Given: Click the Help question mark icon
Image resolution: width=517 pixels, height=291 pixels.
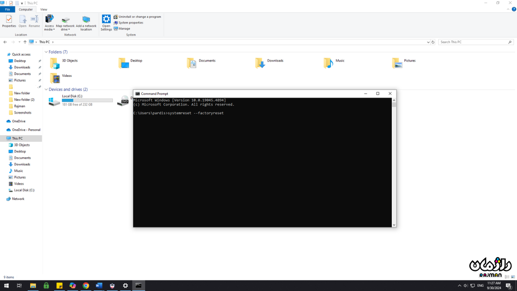Looking at the screenshot, I should (514, 9).
